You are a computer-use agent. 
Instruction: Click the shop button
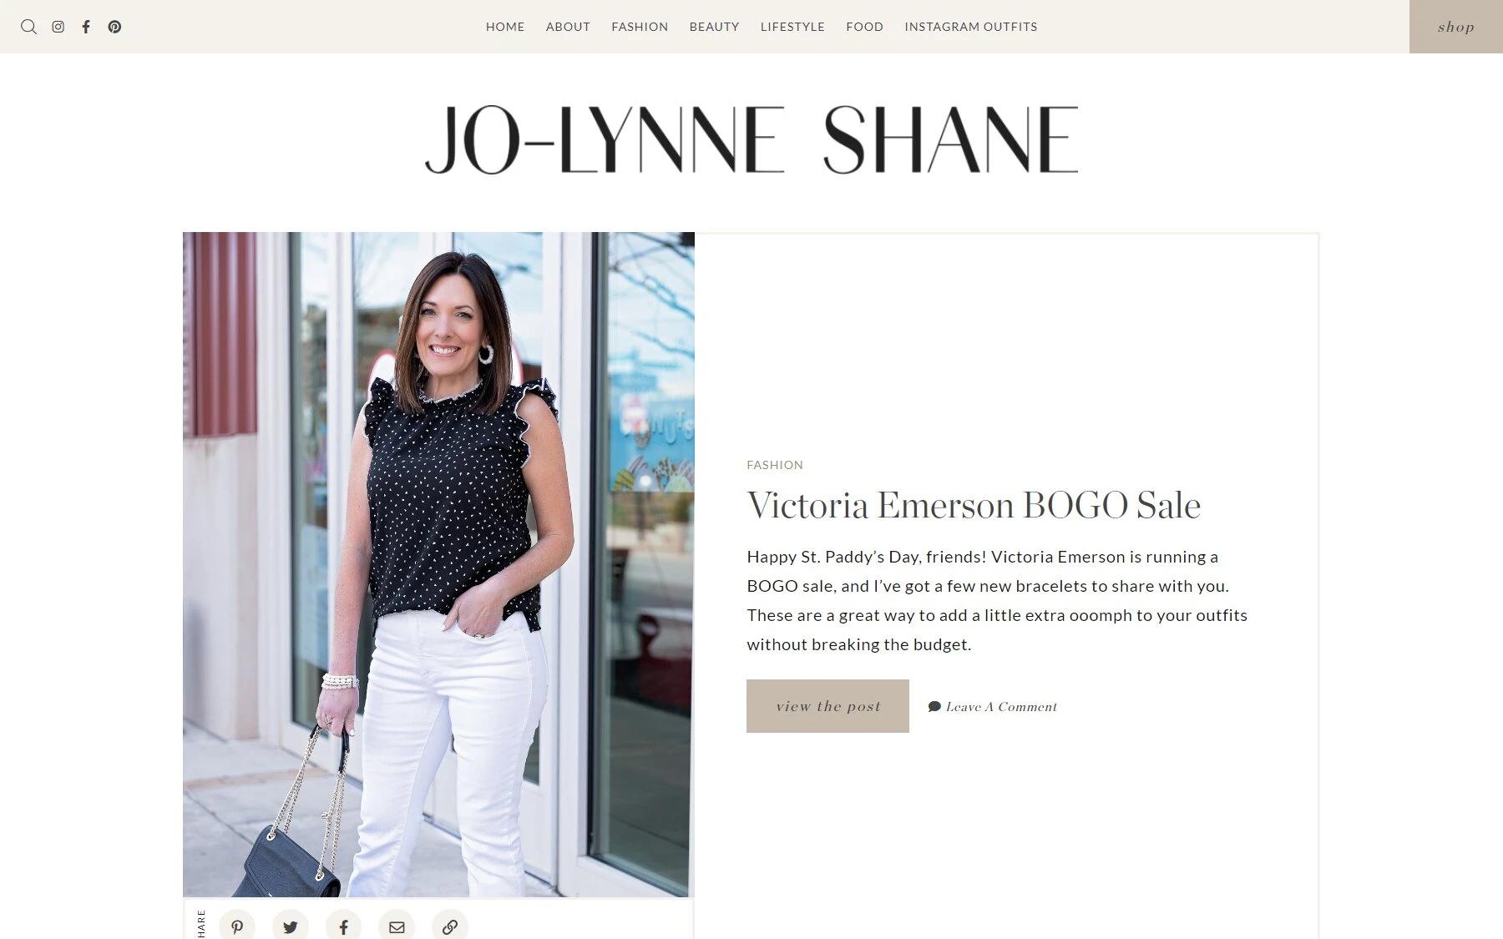(1456, 27)
